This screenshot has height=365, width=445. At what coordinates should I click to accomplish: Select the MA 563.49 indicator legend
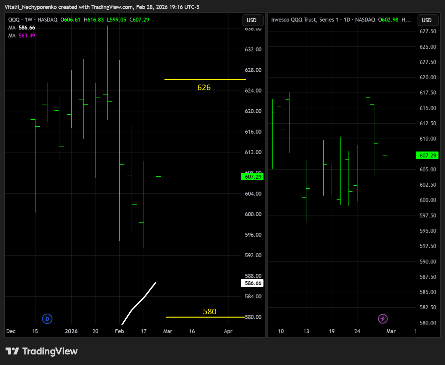[x=22, y=35]
